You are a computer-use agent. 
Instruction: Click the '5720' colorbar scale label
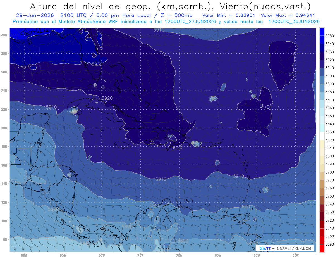329,220
